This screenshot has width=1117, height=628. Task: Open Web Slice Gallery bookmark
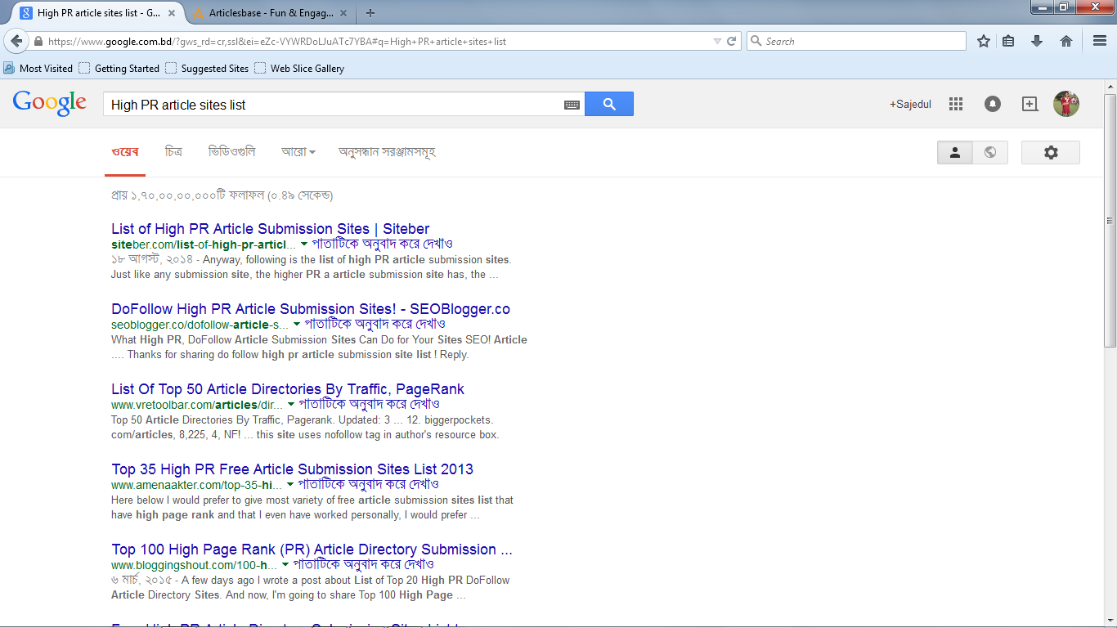[299, 69]
